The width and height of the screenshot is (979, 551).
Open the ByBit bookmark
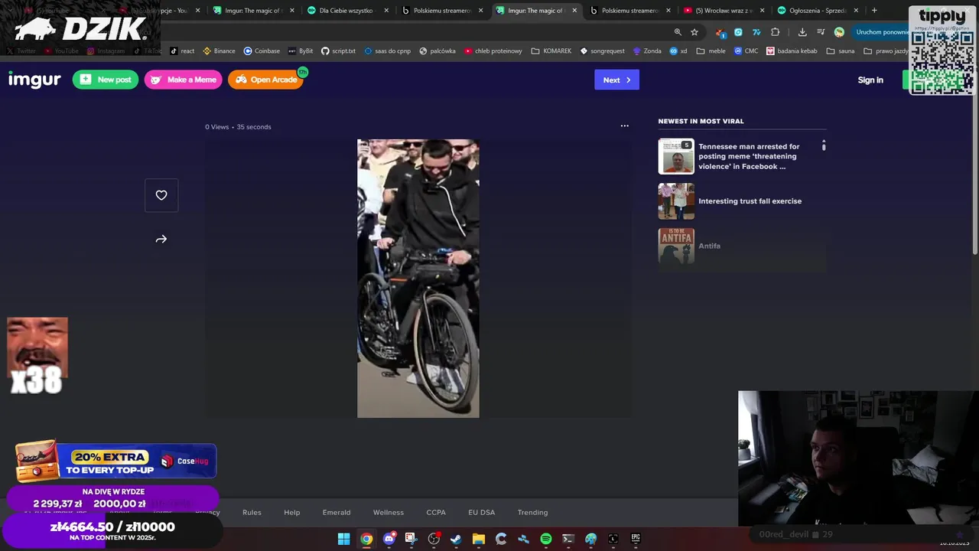(301, 51)
